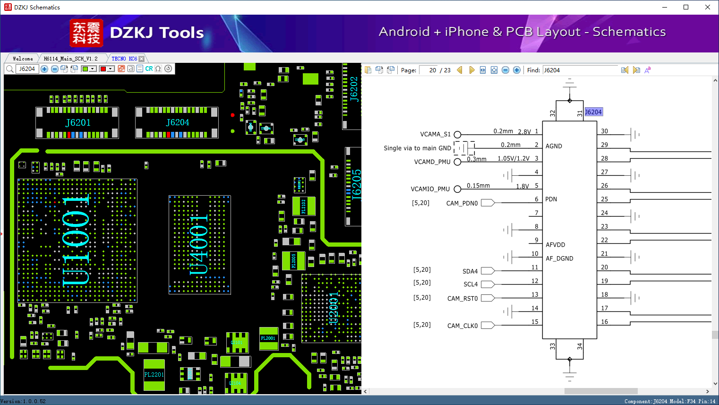Click the Find text field
This screenshot has height=405, width=719.
tap(580, 70)
